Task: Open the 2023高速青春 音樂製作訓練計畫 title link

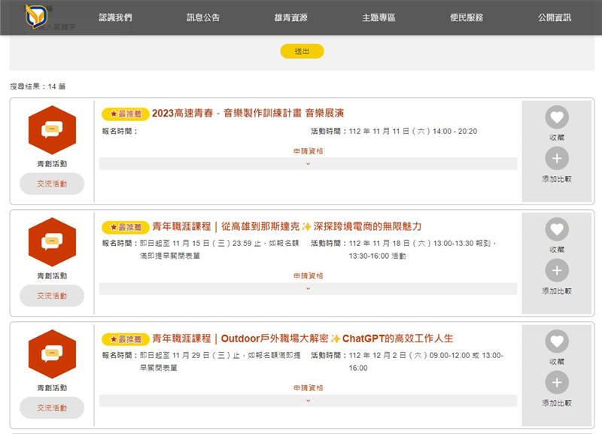Action: [248, 114]
